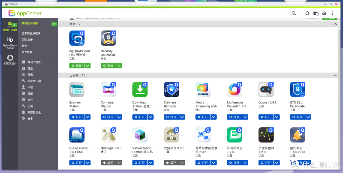Select 合作伙伴 category
This screenshot has height=173, width=343.
27,52
